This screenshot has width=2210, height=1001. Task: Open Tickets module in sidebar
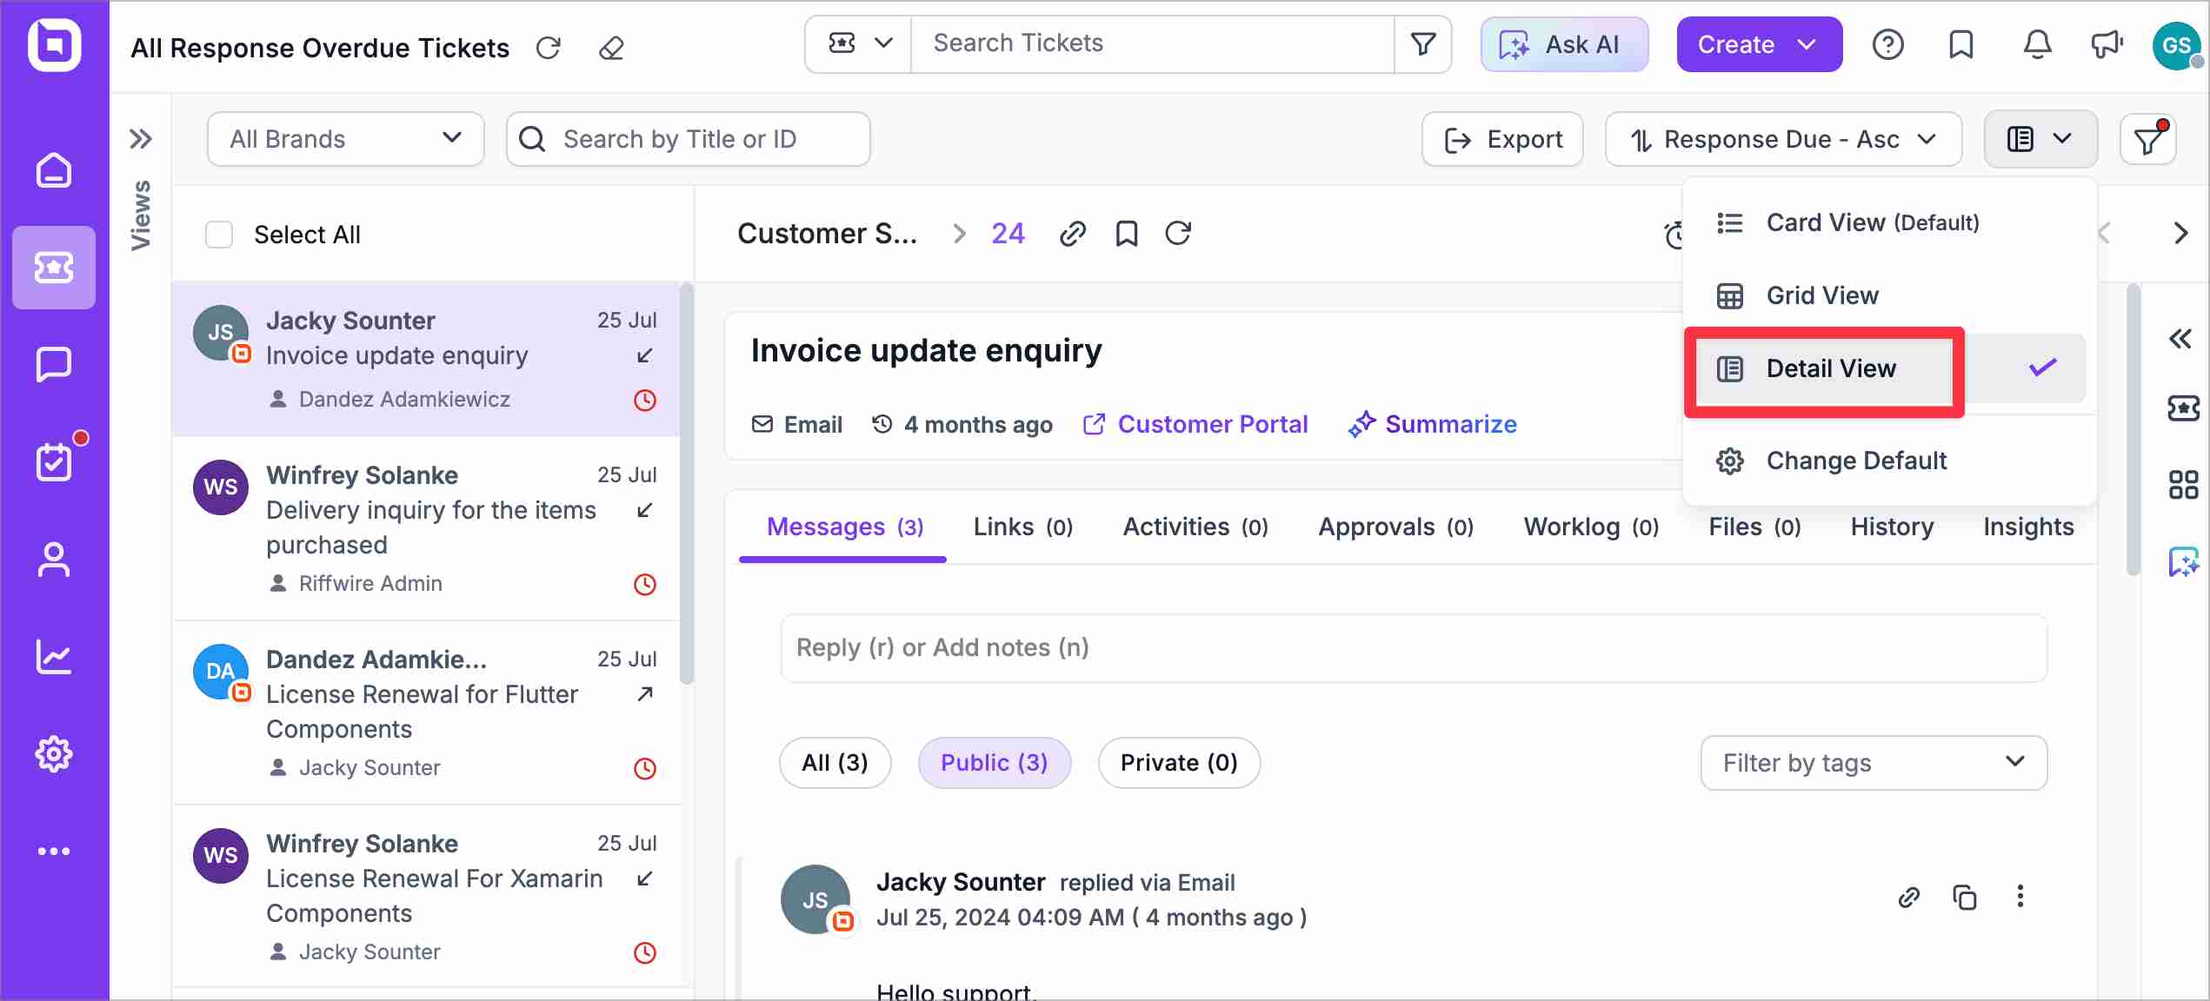coord(54,268)
